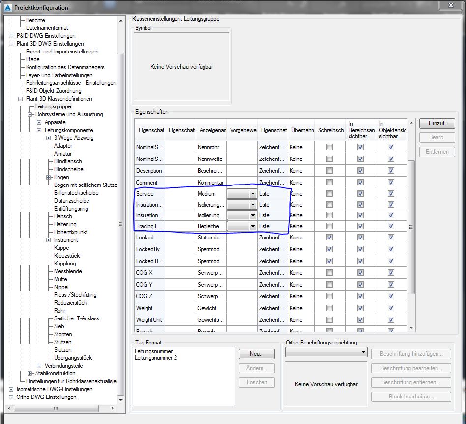Select Pfade in the tree

(x=33, y=59)
